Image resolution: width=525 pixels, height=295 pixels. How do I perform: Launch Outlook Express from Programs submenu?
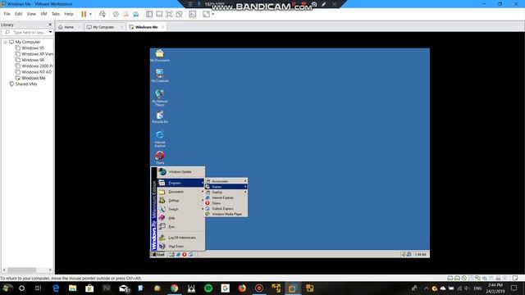click(226, 209)
